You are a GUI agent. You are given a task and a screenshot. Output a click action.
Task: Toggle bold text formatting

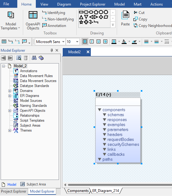click(x=85, y=41)
